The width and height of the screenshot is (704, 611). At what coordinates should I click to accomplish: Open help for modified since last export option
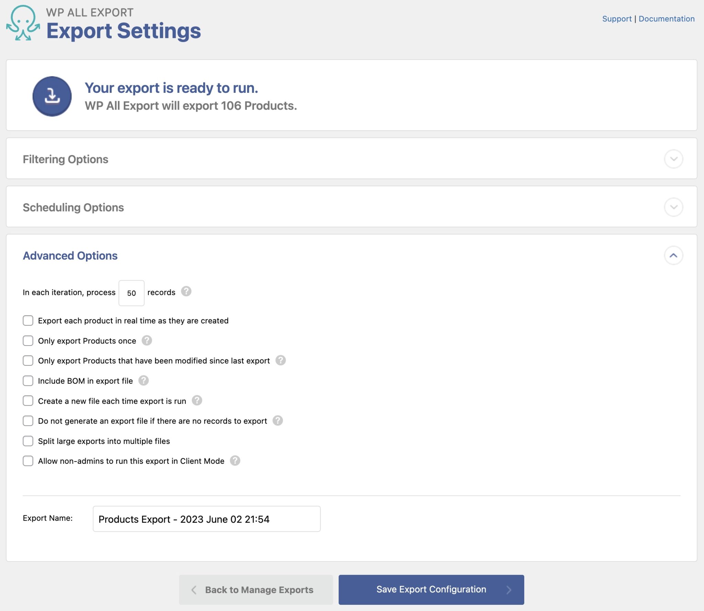pyautogui.click(x=280, y=361)
